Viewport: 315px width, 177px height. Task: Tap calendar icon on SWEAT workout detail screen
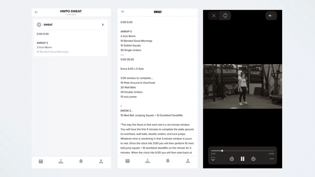click(127, 161)
